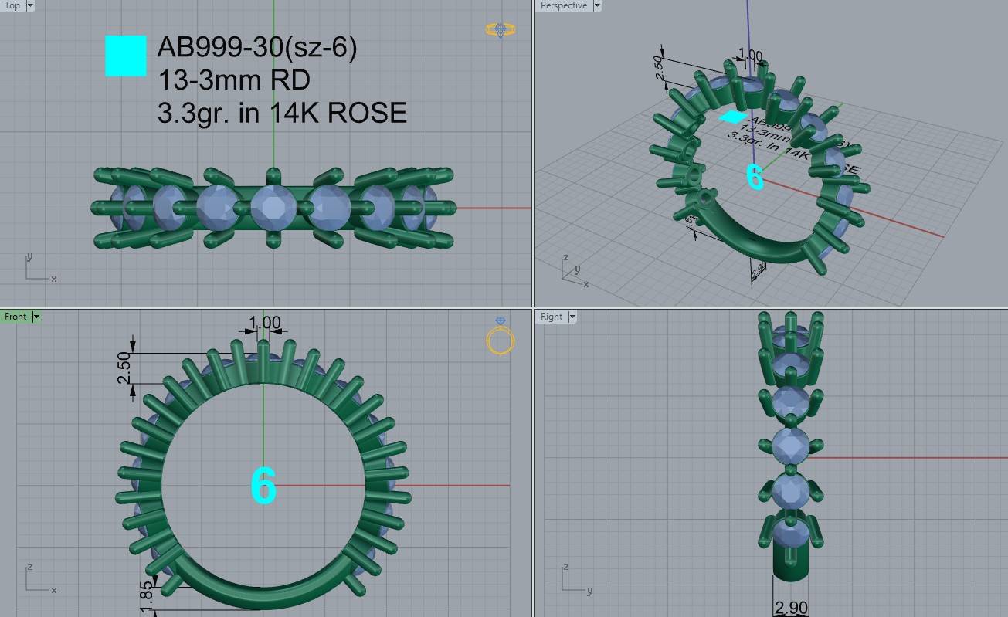Select the AB999-30(sz-6) text annotation
Viewport: 1008px width, 617px height.
[256, 48]
